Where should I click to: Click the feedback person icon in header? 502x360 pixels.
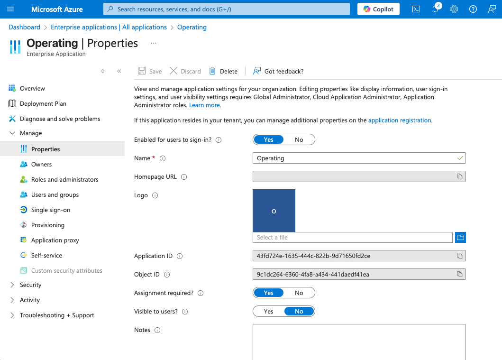click(492, 9)
